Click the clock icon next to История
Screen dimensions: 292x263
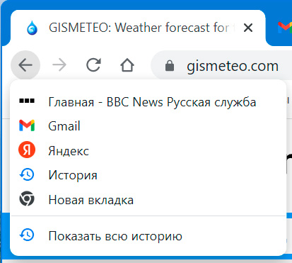[27, 174]
